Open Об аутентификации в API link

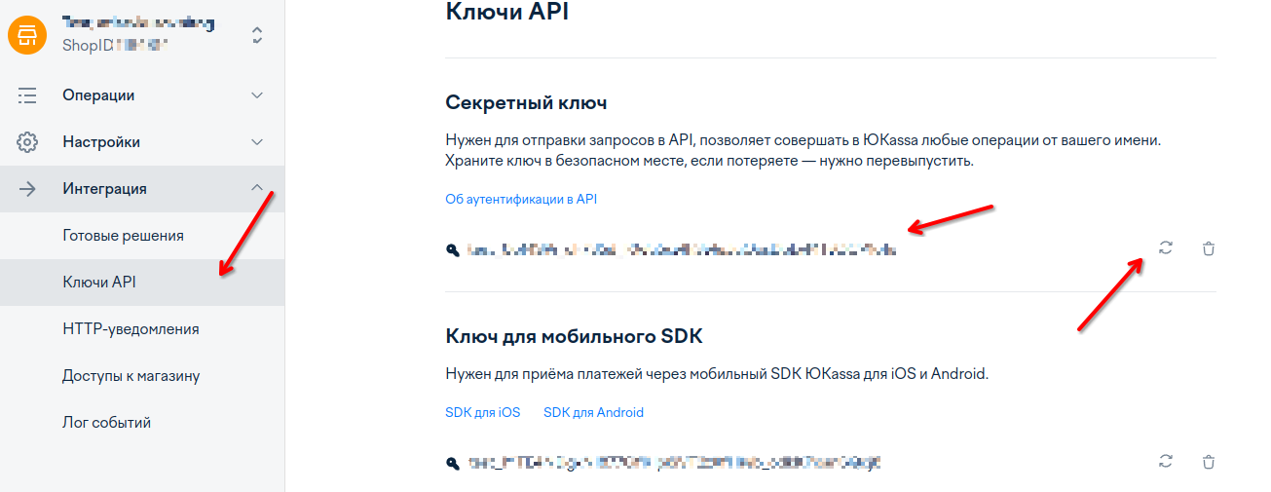[x=520, y=199]
